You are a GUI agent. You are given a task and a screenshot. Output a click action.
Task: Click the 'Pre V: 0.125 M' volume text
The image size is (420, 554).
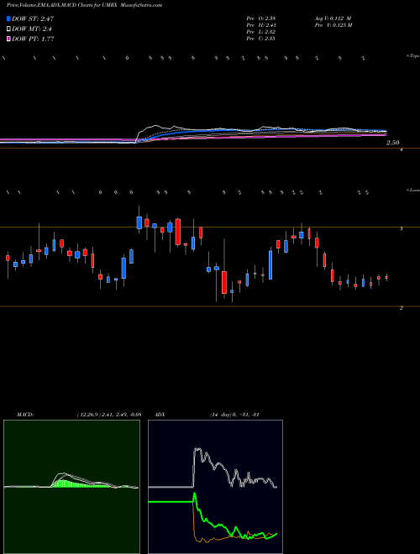click(333, 25)
